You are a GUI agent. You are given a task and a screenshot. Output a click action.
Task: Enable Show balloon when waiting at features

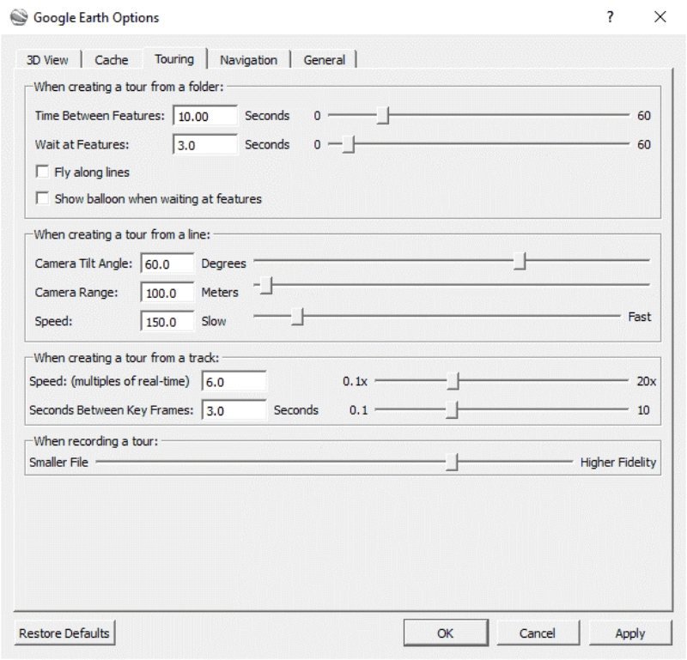point(42,198)
